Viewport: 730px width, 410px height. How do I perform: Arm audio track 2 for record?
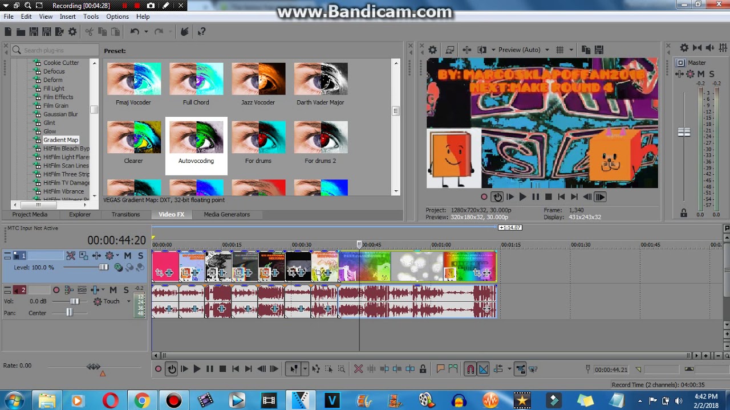(x=56, y=290)
